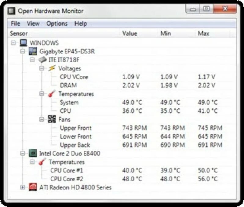The height and width of the screenshot is (207, 244).
Task: Click the Intel Core 2 Duo CPU icon
Action: click(33, 153)
